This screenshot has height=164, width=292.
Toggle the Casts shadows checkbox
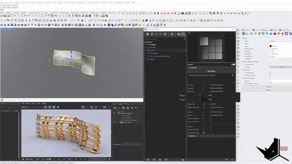[x=270, y=73]
